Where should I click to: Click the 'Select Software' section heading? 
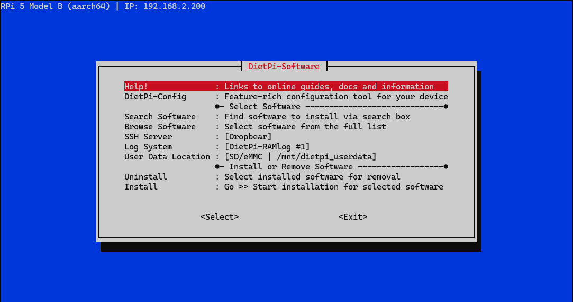click(265, 107)
